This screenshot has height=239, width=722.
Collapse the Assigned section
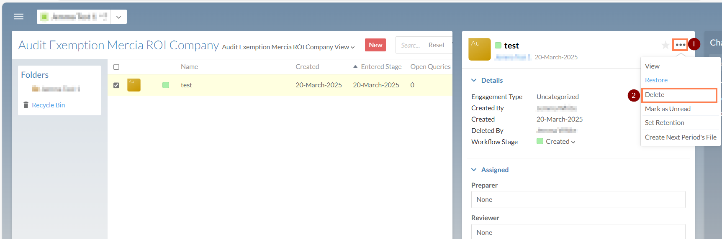[474, 170]
